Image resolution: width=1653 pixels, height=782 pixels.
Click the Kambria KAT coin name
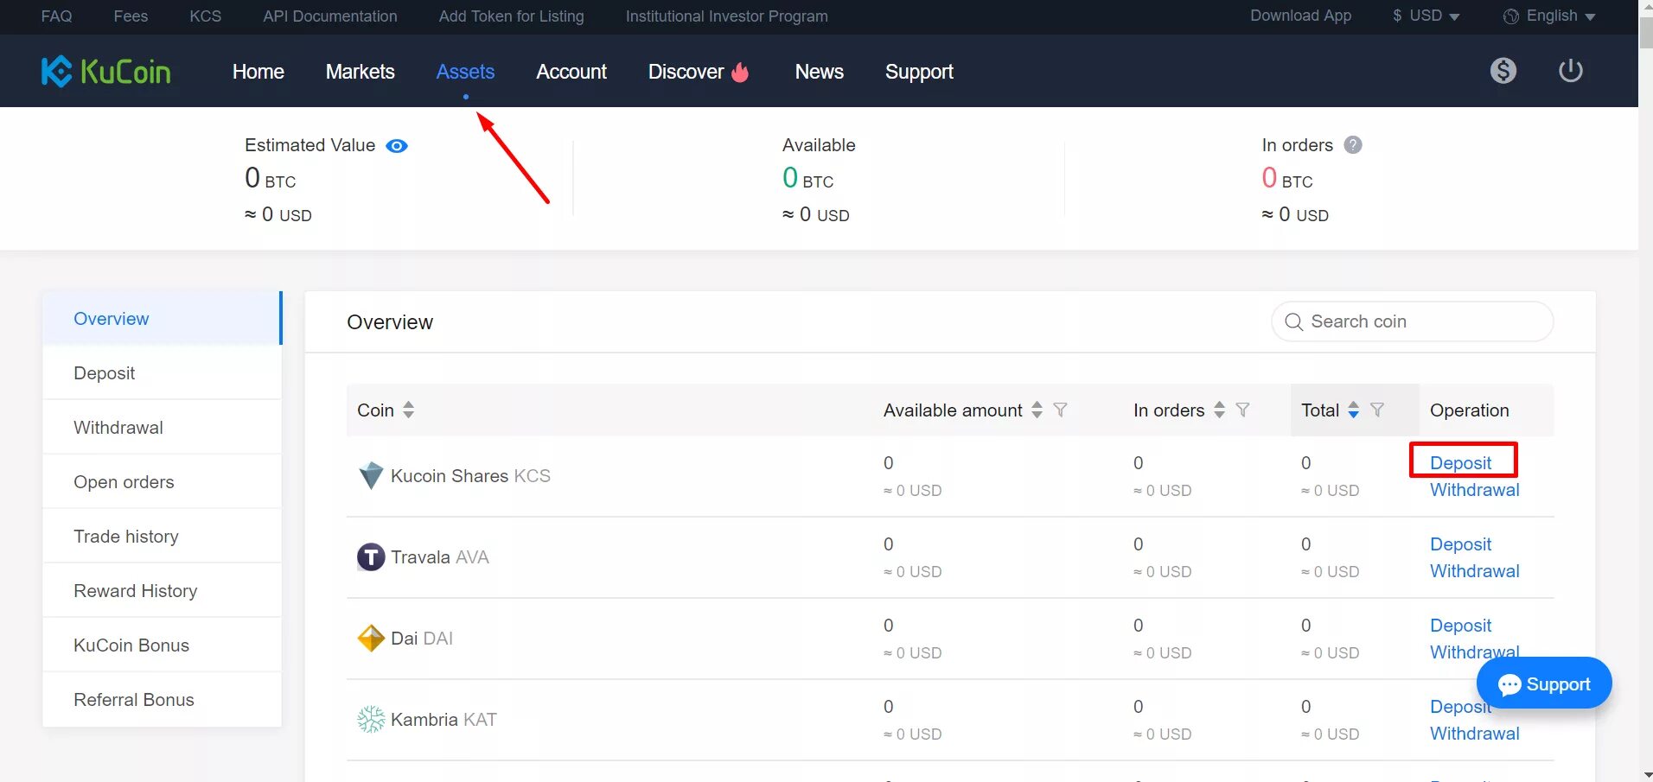click(x=444, y=720)
